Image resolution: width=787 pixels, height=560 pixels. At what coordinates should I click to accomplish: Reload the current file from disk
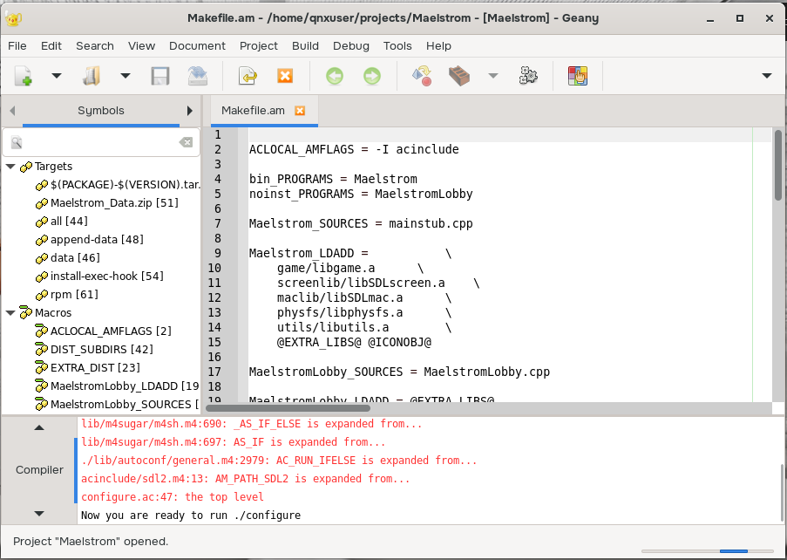248,77
